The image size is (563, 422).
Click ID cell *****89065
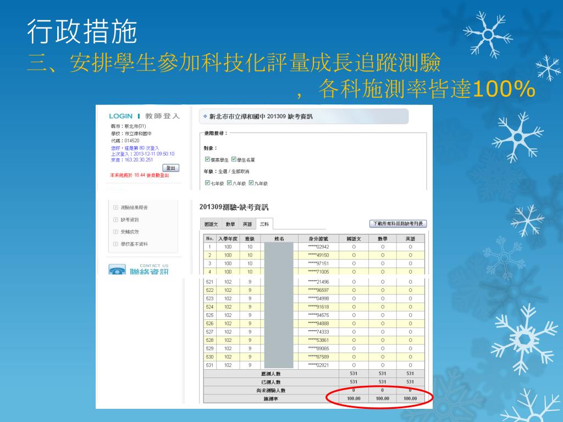(x=318, y=348)
